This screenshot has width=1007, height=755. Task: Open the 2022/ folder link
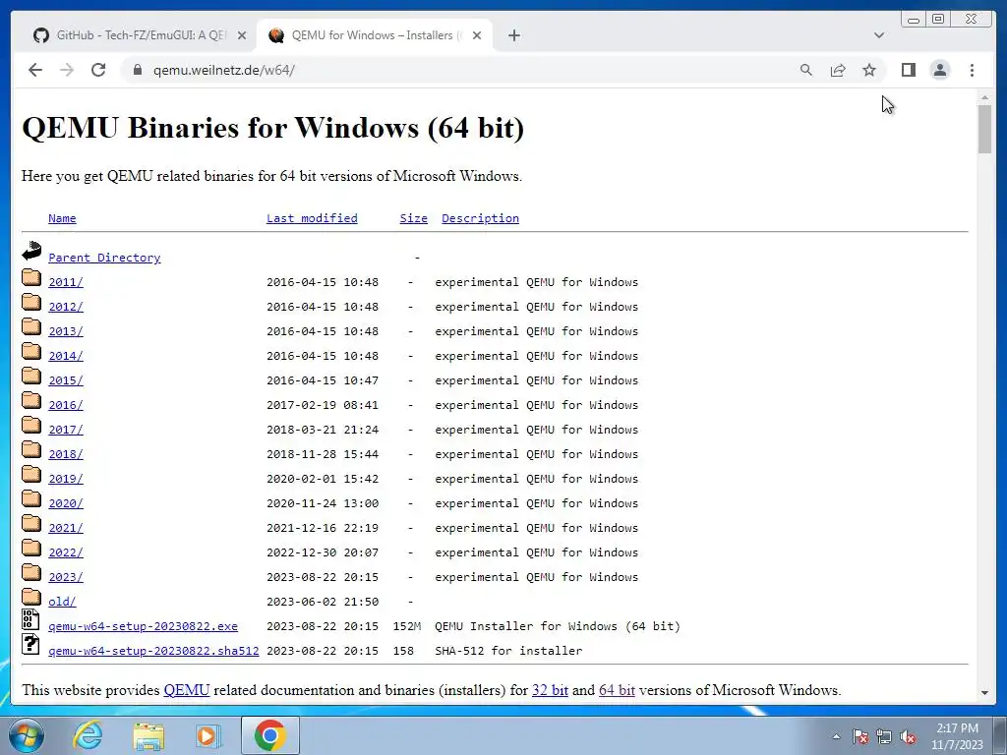[x=66, y=552]
